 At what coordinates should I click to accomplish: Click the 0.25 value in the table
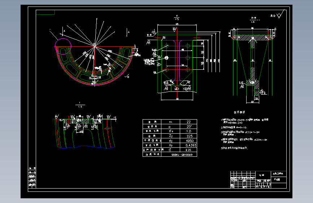pyautogui.click(x=188, y=150)
